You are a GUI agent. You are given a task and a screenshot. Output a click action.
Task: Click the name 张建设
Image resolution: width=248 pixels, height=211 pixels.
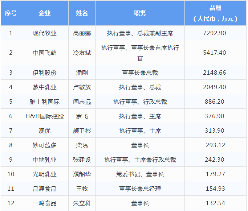82,160
